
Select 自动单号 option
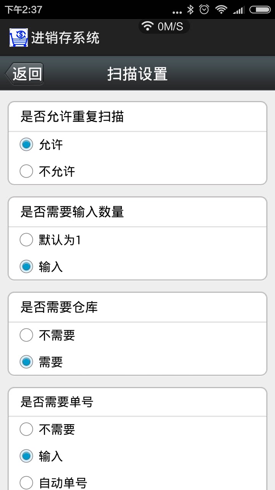coord(26,482)
